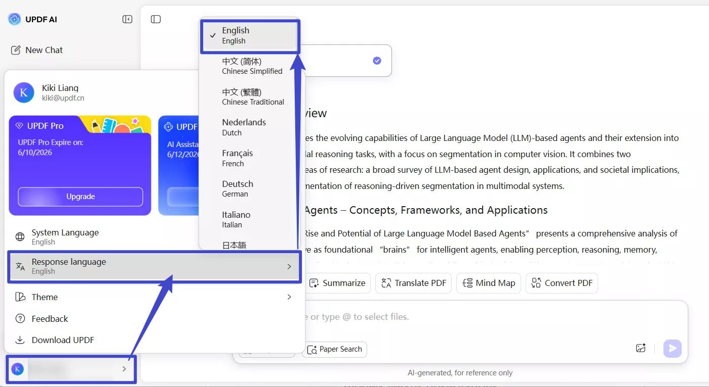Viewport: 709px width, 387px height.
Task: Click the Upgrade button on the UPDF Pro card
Action: tap(81, 197)
